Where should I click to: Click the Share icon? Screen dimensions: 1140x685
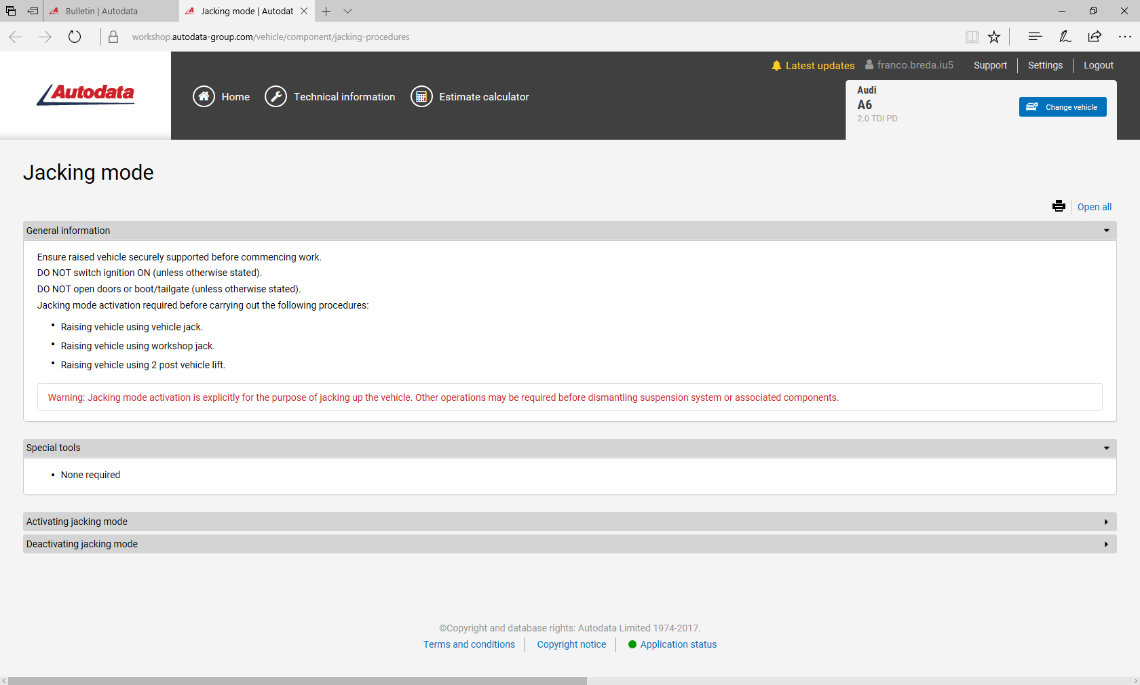coord(1095,37)
